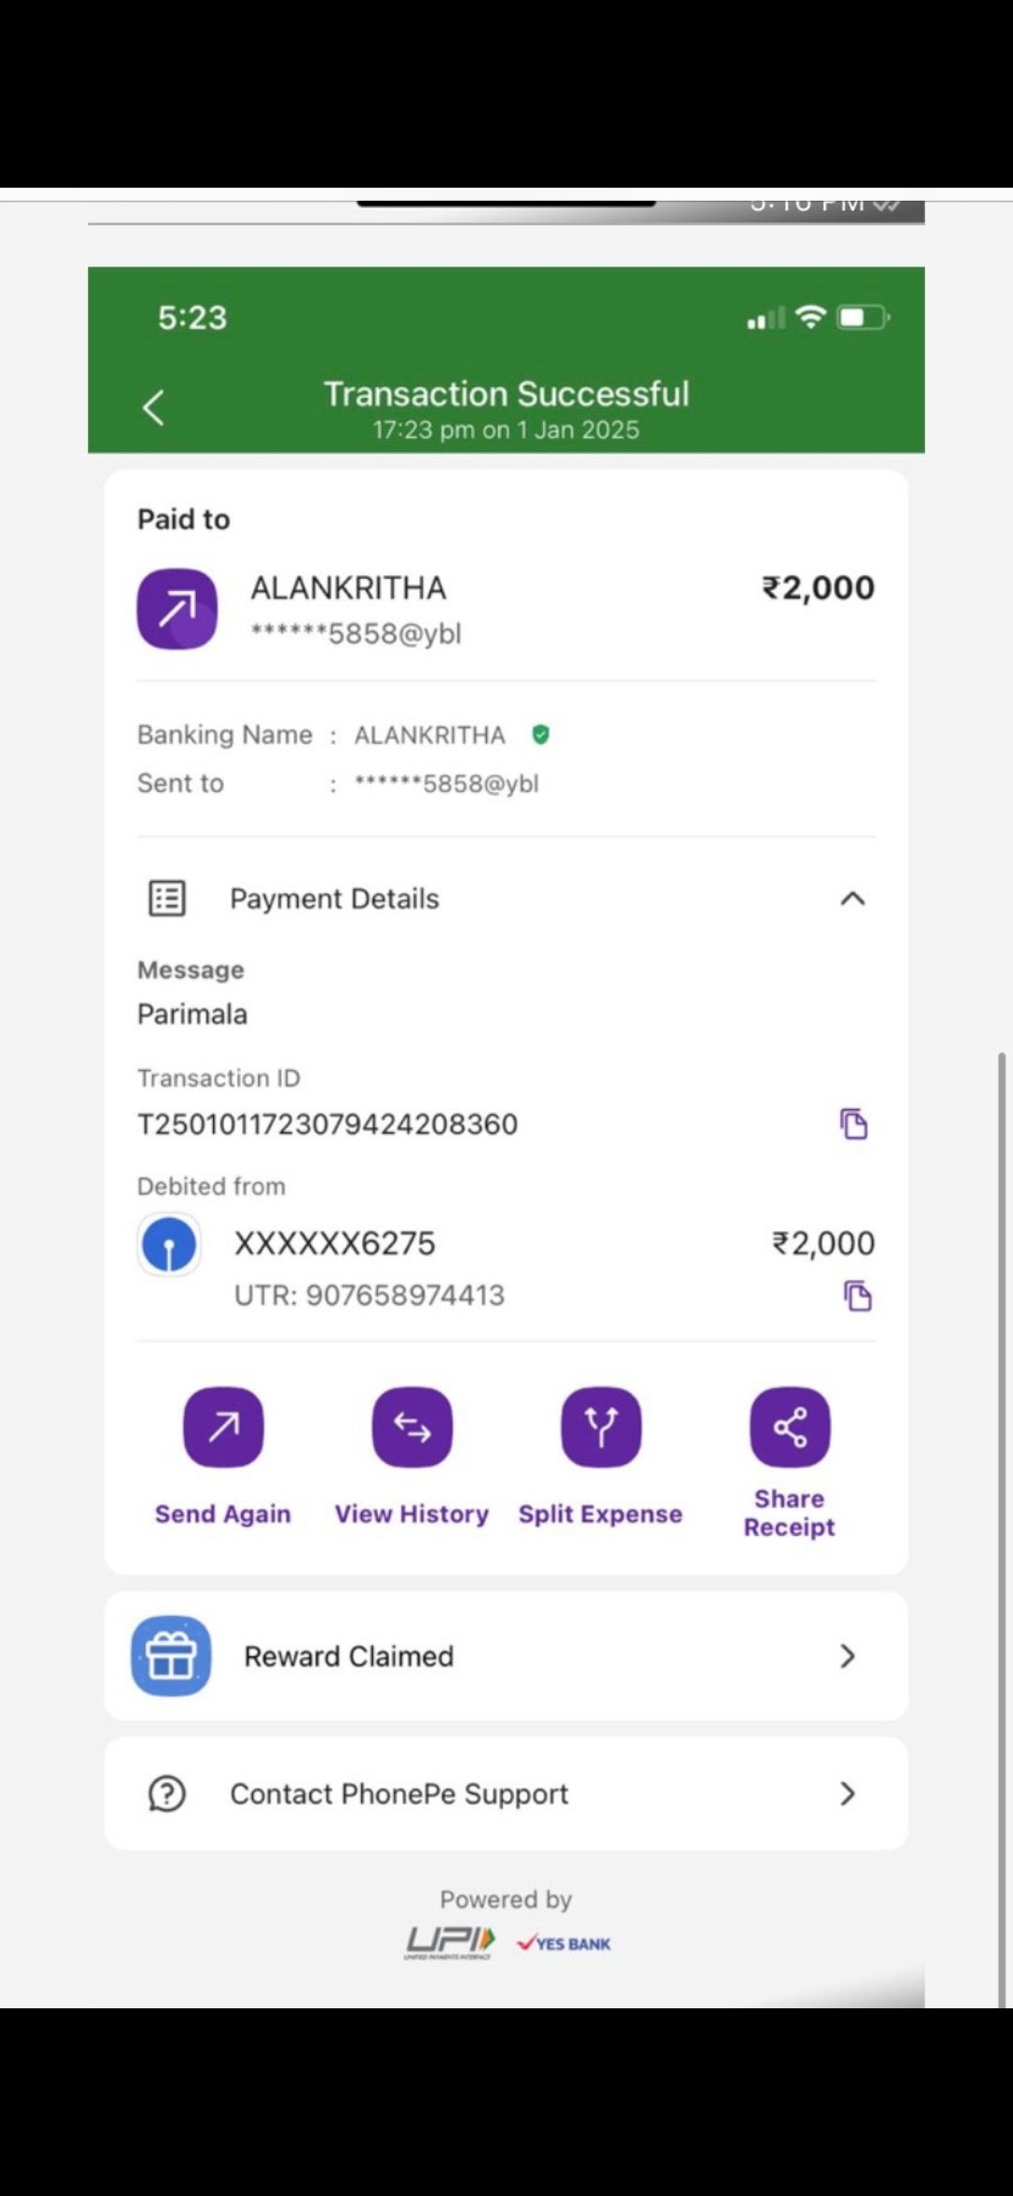
Task: Open Reward Claimed chevron arrow
Action: 847,1655
